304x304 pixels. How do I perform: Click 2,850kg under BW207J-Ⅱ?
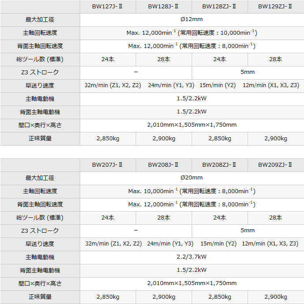point(108,297)
